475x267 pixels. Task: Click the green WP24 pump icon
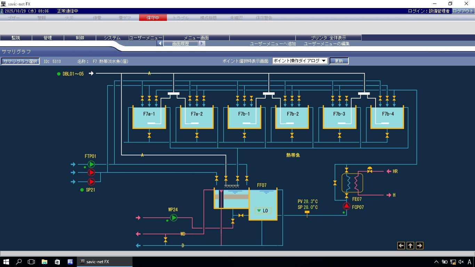[x=174, y=218]
